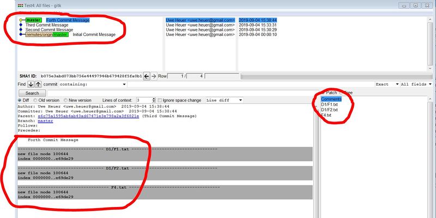Screen dimensions: 436x218
Task: Click the find previous up-arrow button
Action: click(38, 84)
